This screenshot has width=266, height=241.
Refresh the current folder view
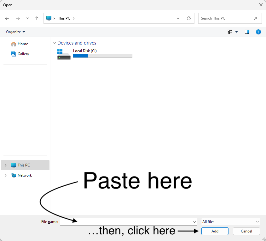coord(188,18)
